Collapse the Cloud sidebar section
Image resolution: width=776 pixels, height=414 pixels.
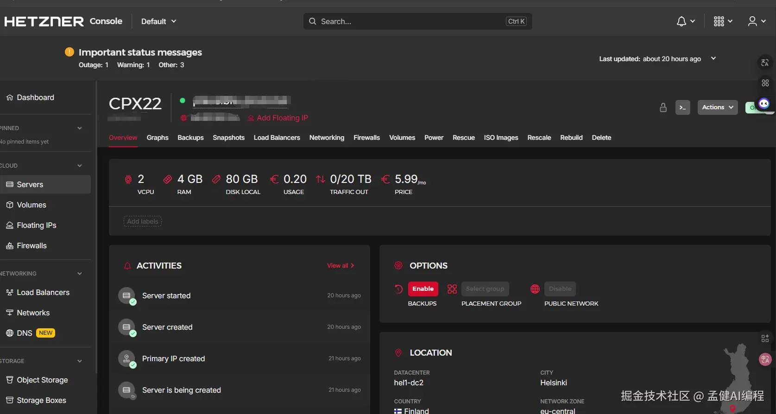pyautogui.click(x=80, y=166)
